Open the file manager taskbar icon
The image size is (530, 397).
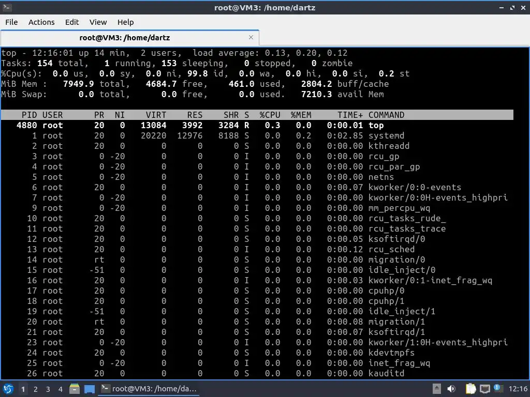(x=75, y=389)
